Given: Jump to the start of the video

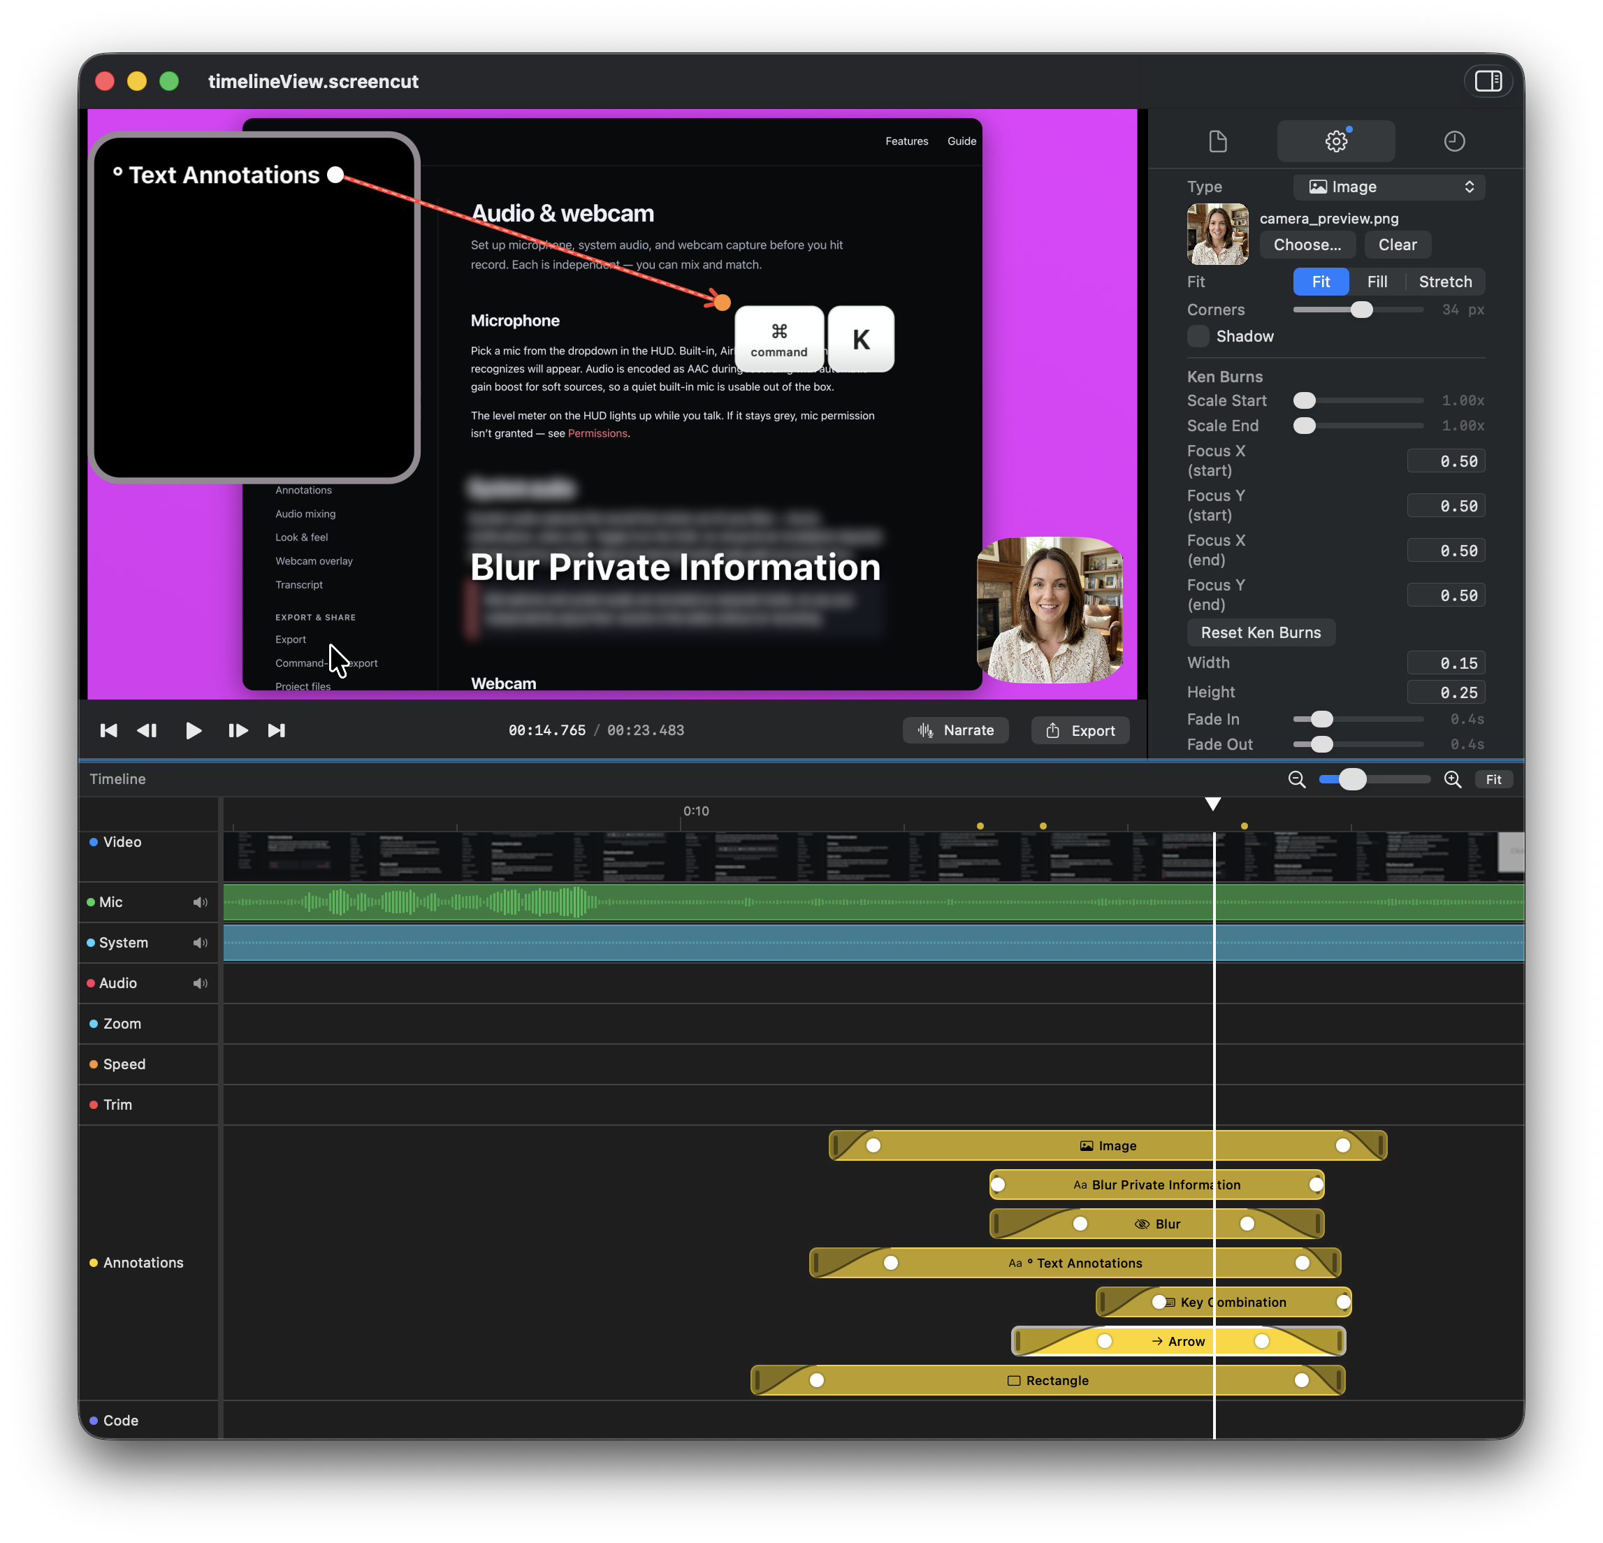Looking at the screenshot, I should pyautogui.click(x=108, y=730).
